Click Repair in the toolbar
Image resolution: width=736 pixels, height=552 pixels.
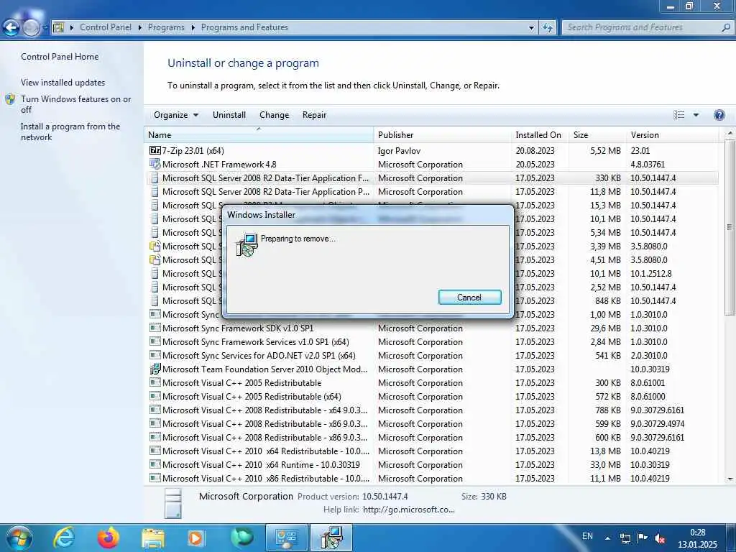click(x=314, y=115)
